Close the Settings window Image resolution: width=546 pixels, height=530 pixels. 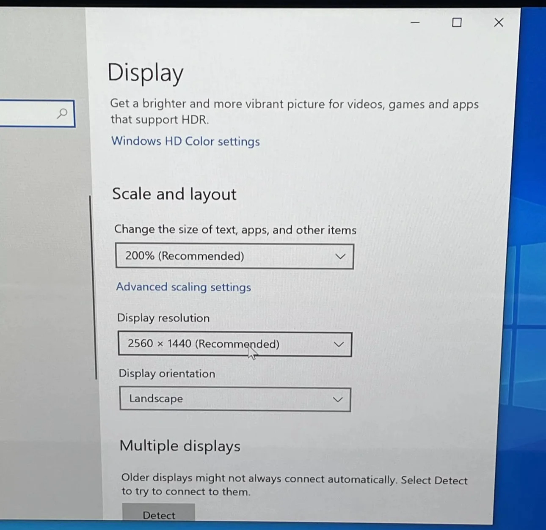pyautogui.click(x=499, y=22)
